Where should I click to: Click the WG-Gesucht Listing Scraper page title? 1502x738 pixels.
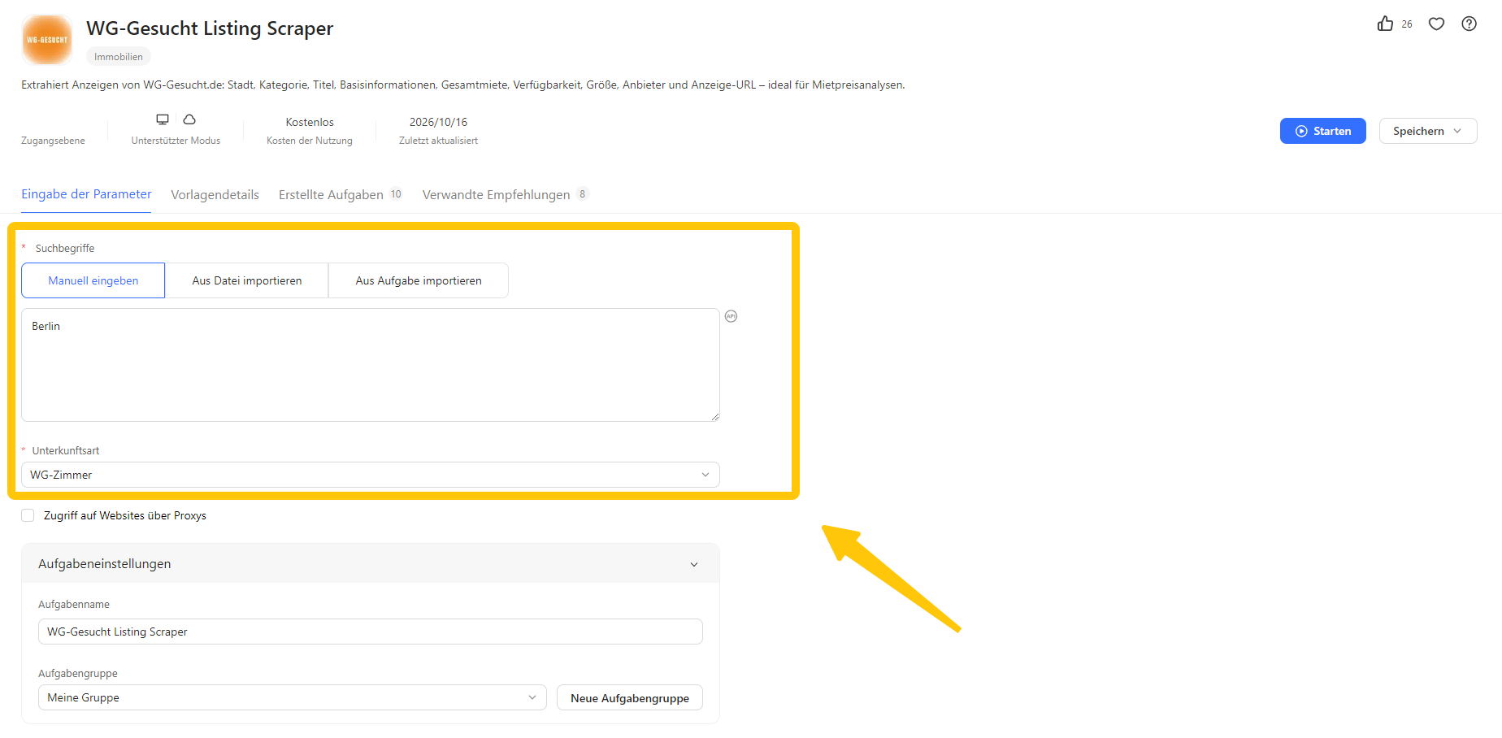[210, 28]
